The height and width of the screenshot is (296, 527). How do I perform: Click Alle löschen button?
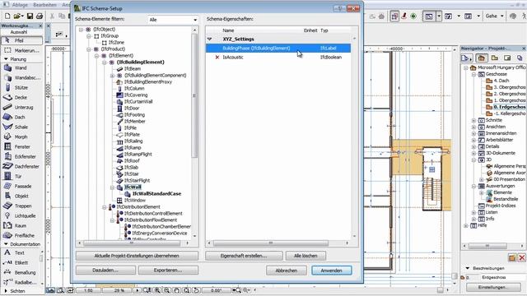tap(305, 256)
